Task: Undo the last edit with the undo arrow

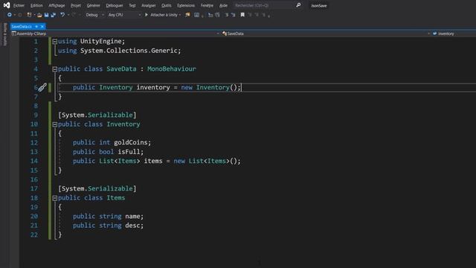Action: [62, 15]
